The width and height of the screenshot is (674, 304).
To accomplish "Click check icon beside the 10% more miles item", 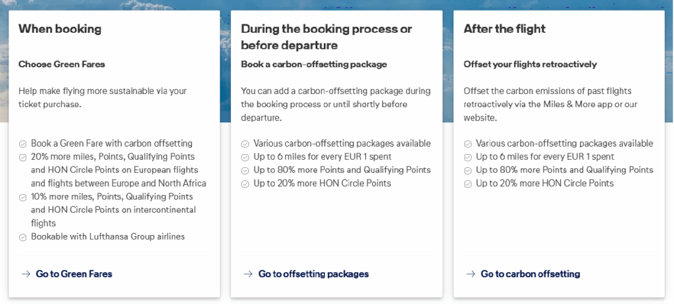I will [23, 197].
